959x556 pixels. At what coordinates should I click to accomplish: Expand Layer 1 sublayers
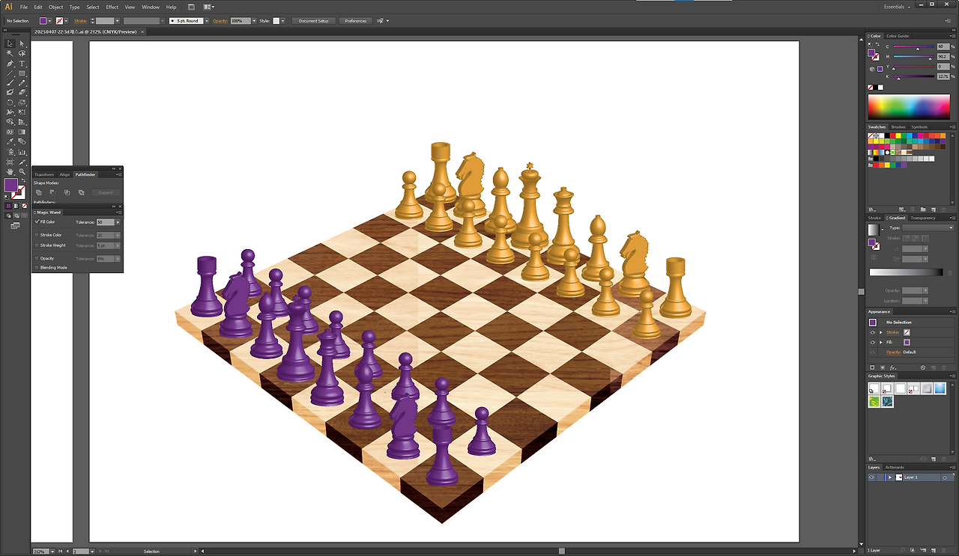click(x=890, y=477)
